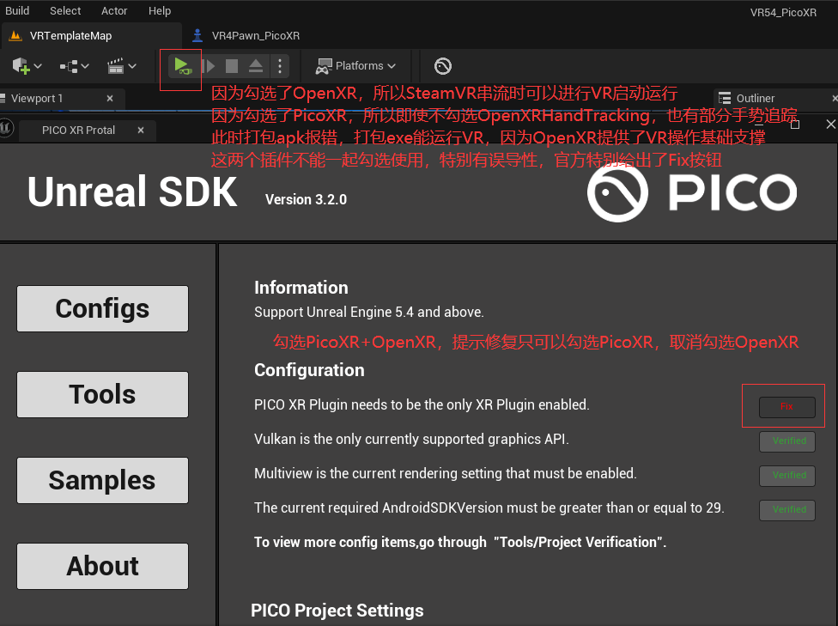Image resolution: width=838 pixels, height=626 pixels.
Task: Click Verified button for Multiview setting
Action: 787,475
